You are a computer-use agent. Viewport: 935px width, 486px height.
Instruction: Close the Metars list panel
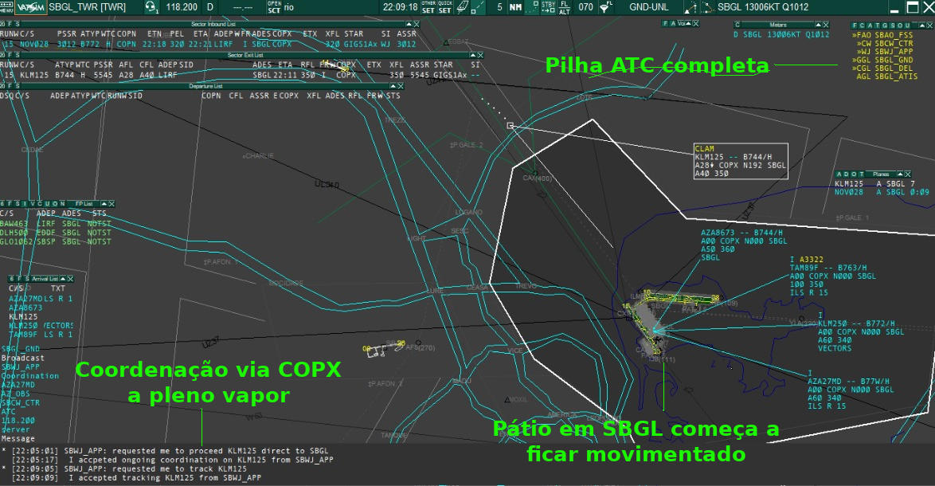pos(826,25)
